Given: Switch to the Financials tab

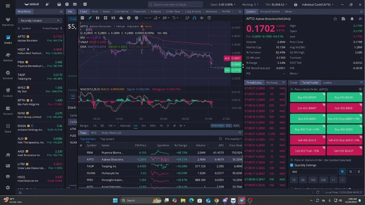Looking at the screenshot, I should tap(139, 11).
